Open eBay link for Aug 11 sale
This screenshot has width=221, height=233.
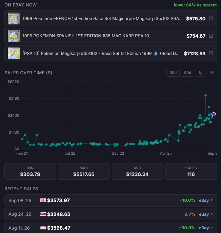coord(206,228)
